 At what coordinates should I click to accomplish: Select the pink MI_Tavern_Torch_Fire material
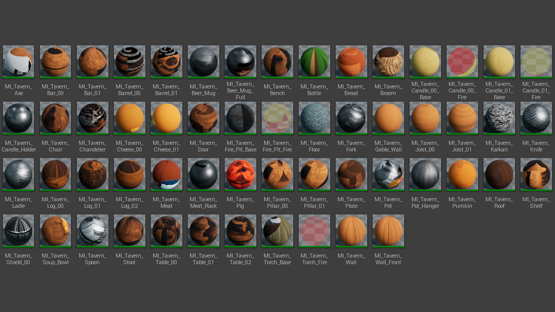(x=314, y=231)
